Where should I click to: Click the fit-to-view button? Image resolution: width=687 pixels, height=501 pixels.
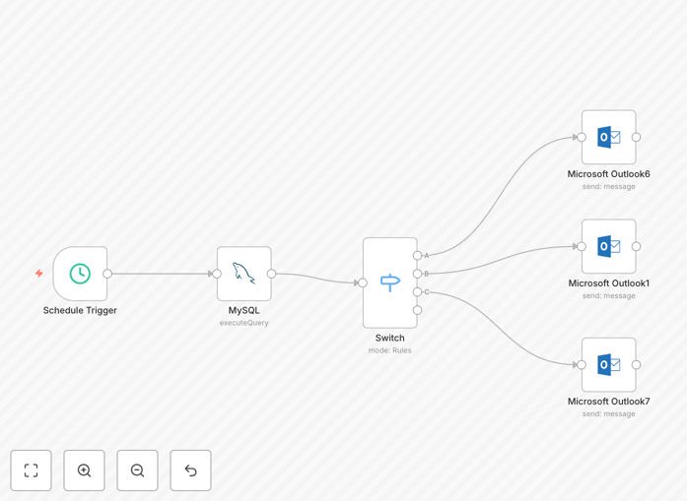pyautogui.click(x=32, y=470)
